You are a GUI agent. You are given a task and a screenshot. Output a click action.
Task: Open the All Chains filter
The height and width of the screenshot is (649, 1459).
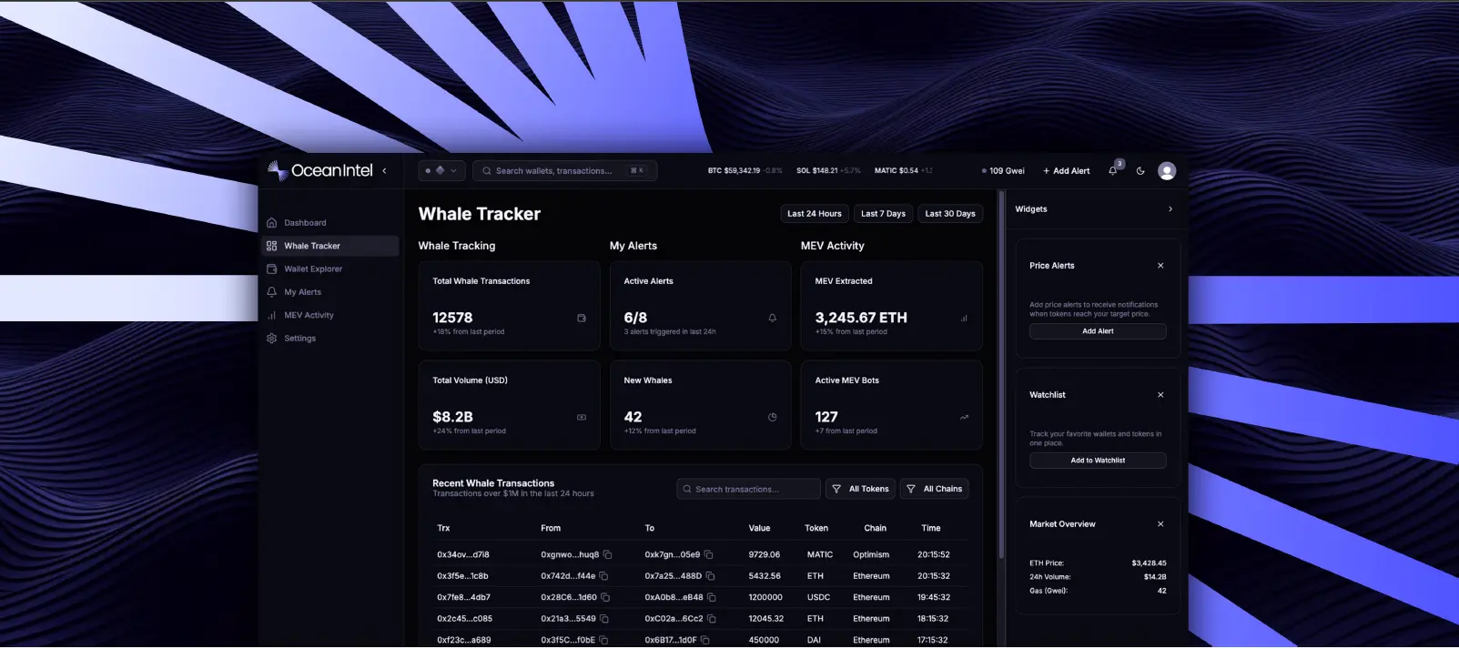(x=935, y=489)
